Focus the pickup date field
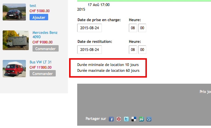Screen dimensions: 211x128 (89, 28)
